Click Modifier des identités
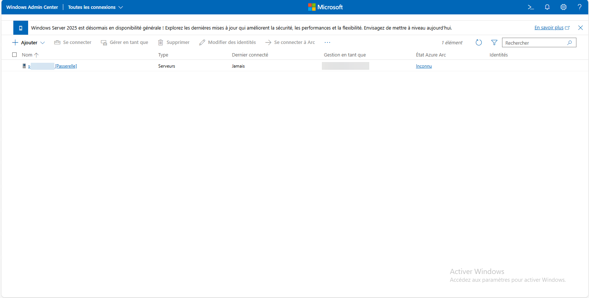 coord(228,42)
